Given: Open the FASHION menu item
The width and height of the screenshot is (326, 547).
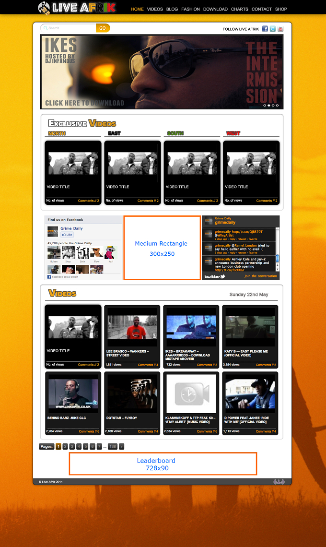Looking at the screenshot, I should point(190,9).
